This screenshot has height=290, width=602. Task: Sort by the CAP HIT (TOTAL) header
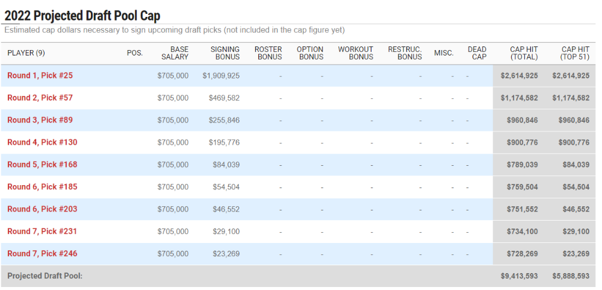pos(524,53)
